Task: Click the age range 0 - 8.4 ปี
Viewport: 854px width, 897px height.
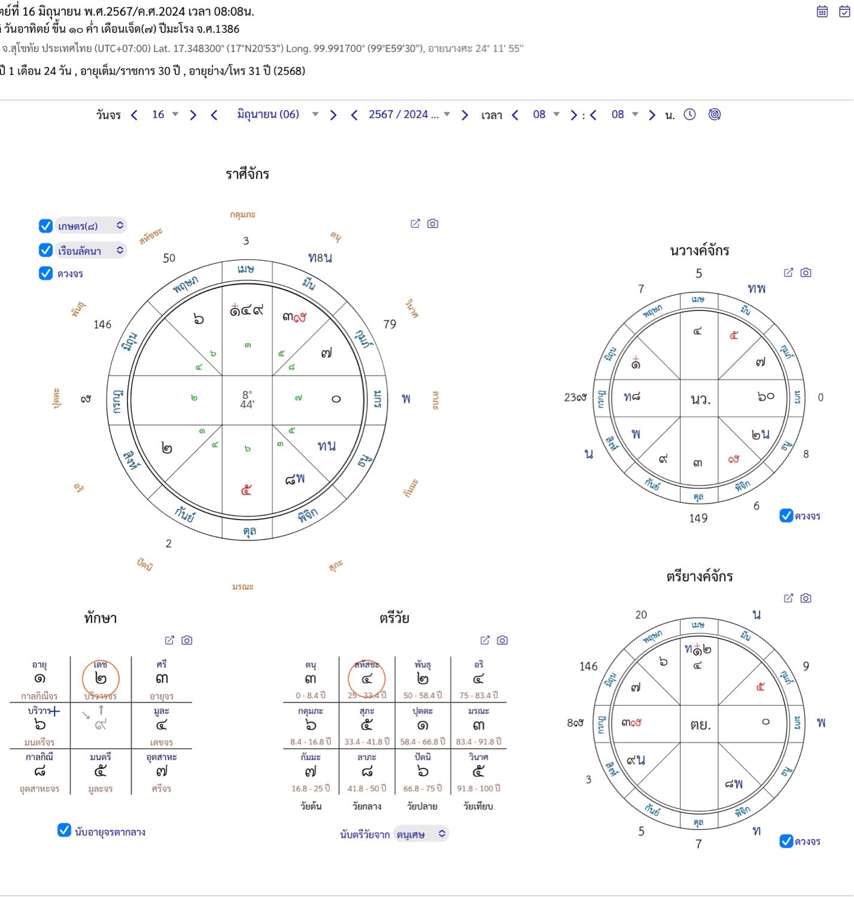Action: 311,695
